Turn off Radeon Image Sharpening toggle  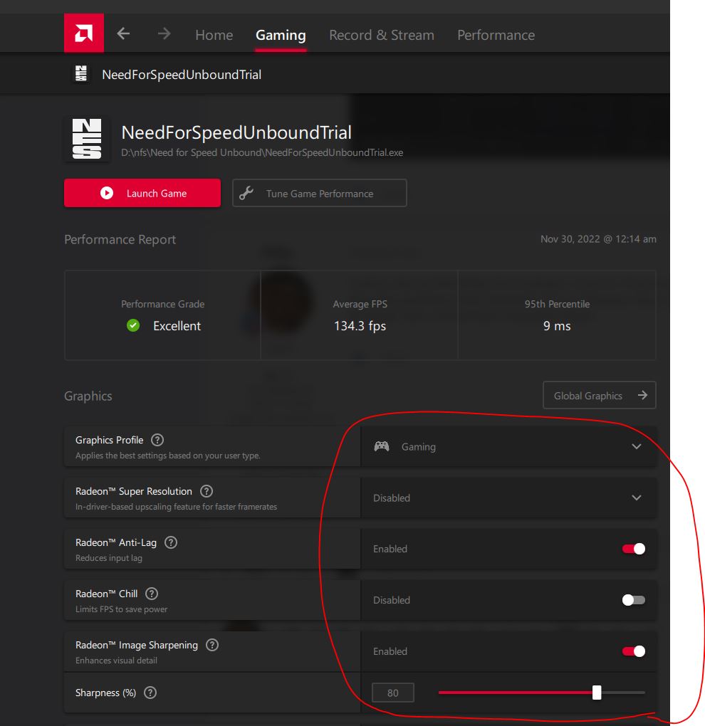(x=633, y=651)
